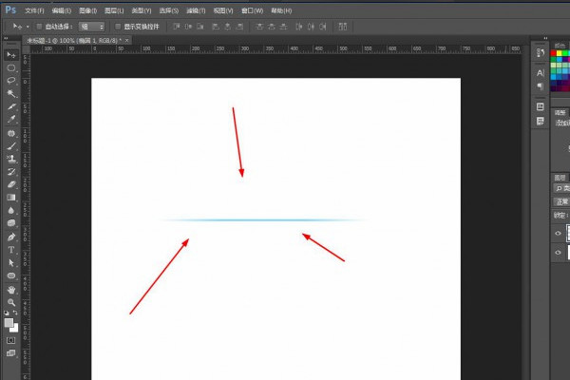
Task: Click distribute bottom edges button
Action: 283,27
